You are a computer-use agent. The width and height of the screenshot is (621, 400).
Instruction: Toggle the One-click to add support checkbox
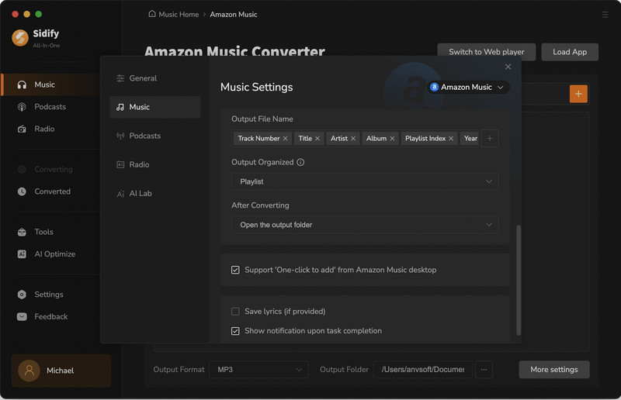point(235,270)
